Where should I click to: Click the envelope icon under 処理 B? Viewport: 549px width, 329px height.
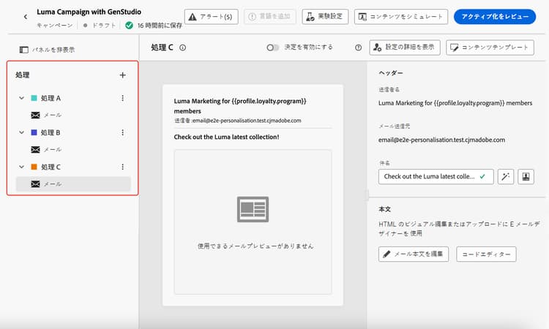(35, 150)
